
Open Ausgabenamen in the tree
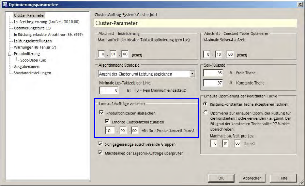coord(26,67)
